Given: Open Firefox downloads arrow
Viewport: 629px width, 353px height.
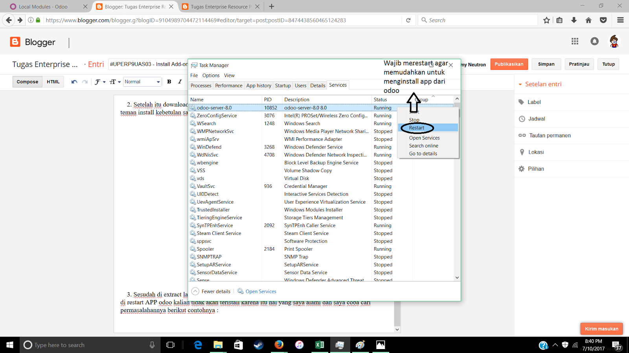Looking at the screenshot, I should click(574, 20).
